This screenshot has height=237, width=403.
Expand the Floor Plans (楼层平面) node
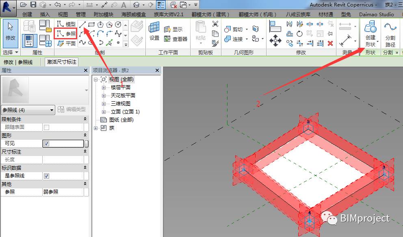[104, 88]
